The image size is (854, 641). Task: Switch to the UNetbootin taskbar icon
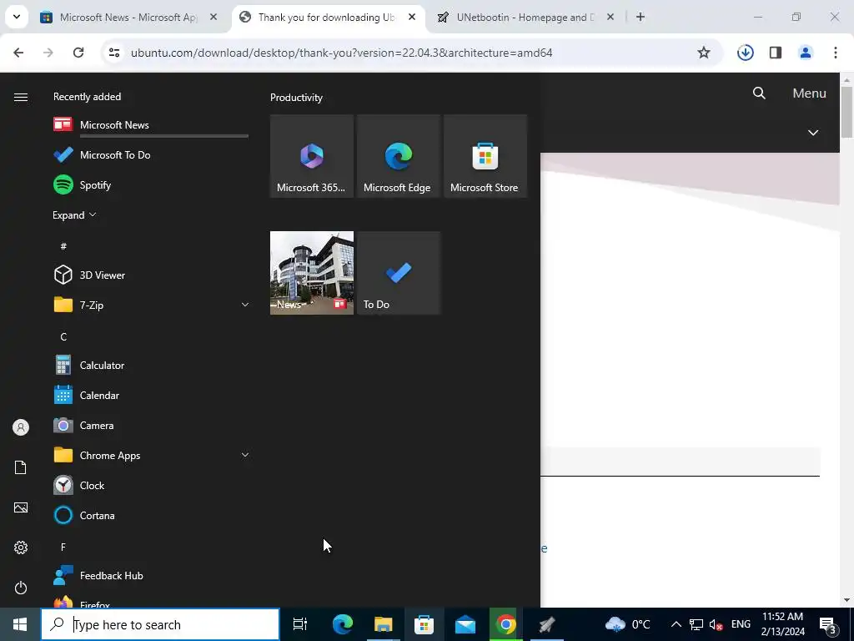(547, 624)
